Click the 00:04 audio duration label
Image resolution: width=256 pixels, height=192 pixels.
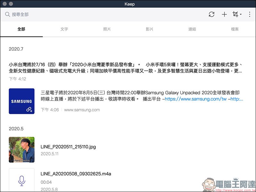coord(46,182)
